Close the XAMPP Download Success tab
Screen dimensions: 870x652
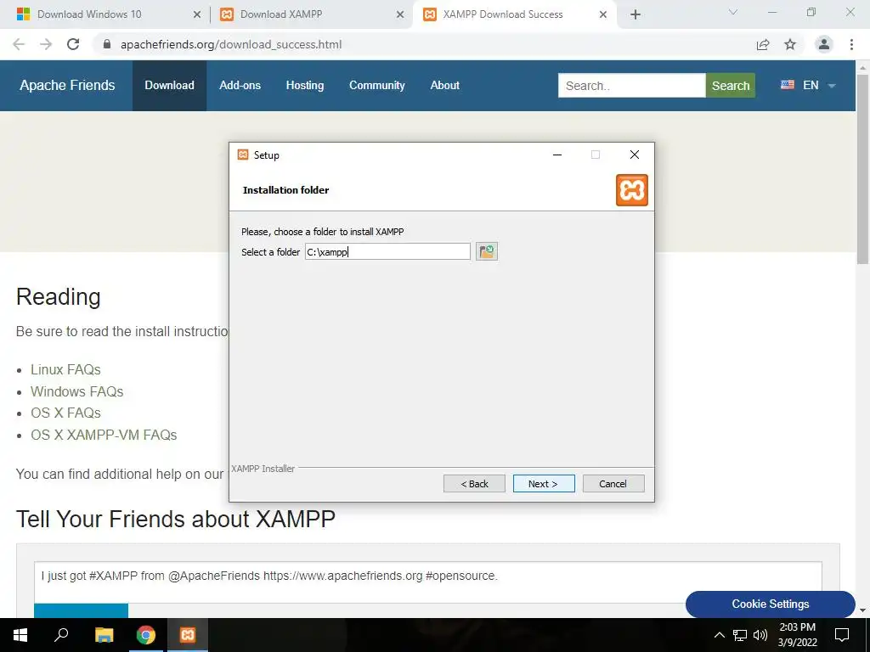click(603, 15)
